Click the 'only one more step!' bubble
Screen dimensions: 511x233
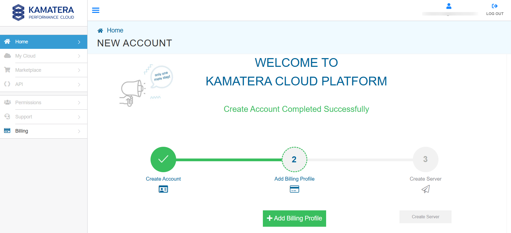(x=162, y=77)
